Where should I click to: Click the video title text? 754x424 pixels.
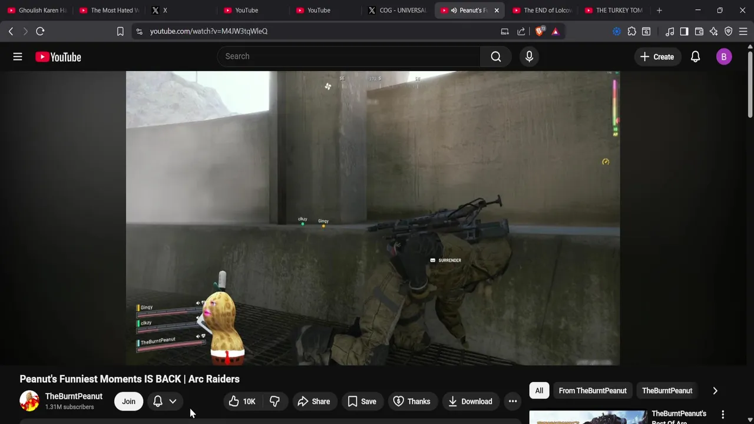pyautogui.click(x=130, y=379)
